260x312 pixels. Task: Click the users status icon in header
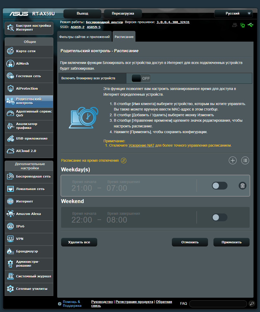coord(235,25)
